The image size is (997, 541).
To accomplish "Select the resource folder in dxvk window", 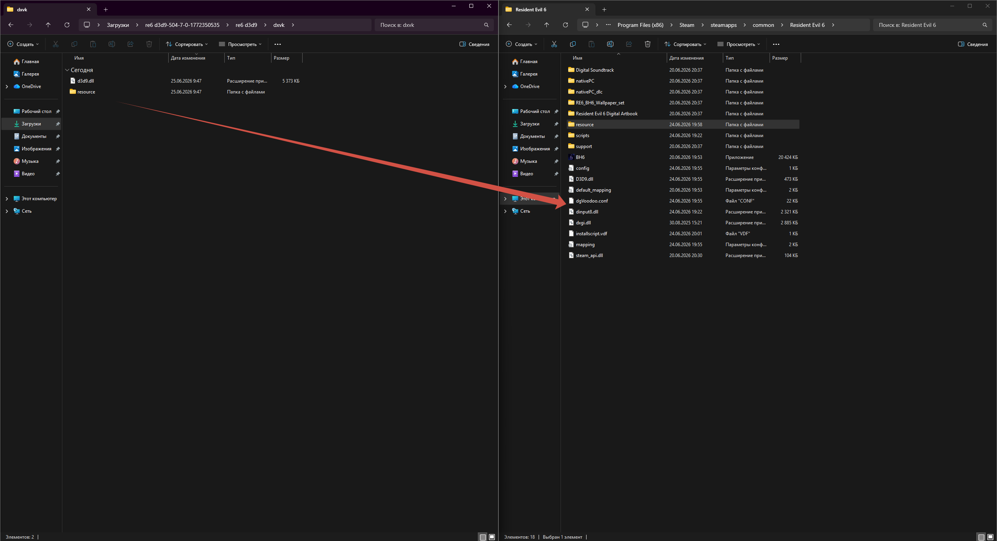I will [86, 92].
